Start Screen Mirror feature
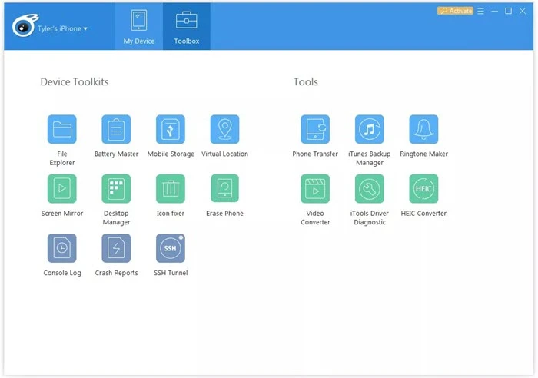The image size is (538, 378). click(61, 188)
